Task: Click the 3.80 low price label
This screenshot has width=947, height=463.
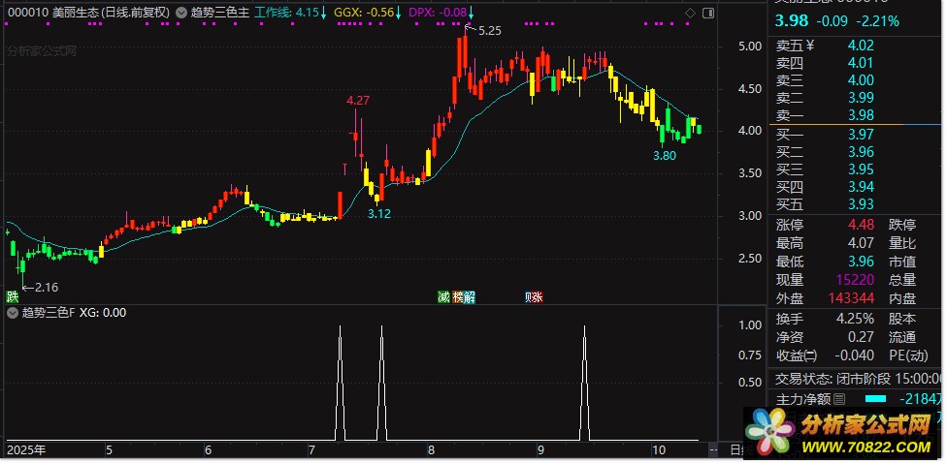Action: pyautogui.click(x=665, y=156)
